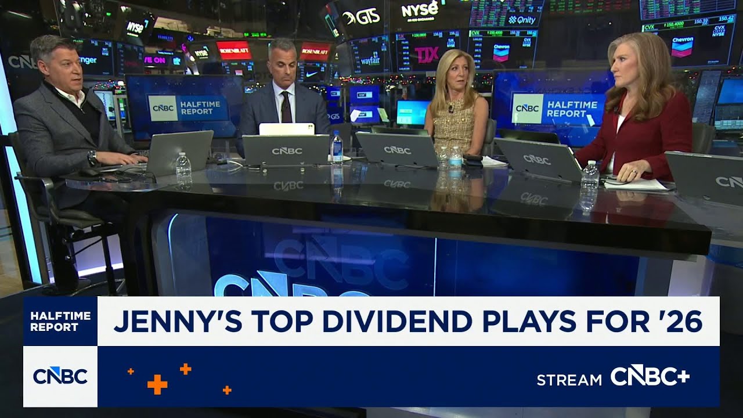Select the 'HALFTIME REPORT' label on the lower-third
This screenshot has height=418, width=743.
tap(60, 321)
